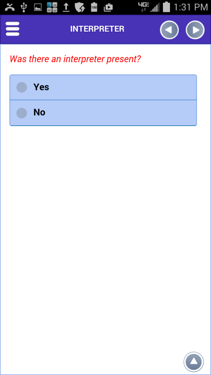Tap the interpreter present question text

(x=75, y=59)
